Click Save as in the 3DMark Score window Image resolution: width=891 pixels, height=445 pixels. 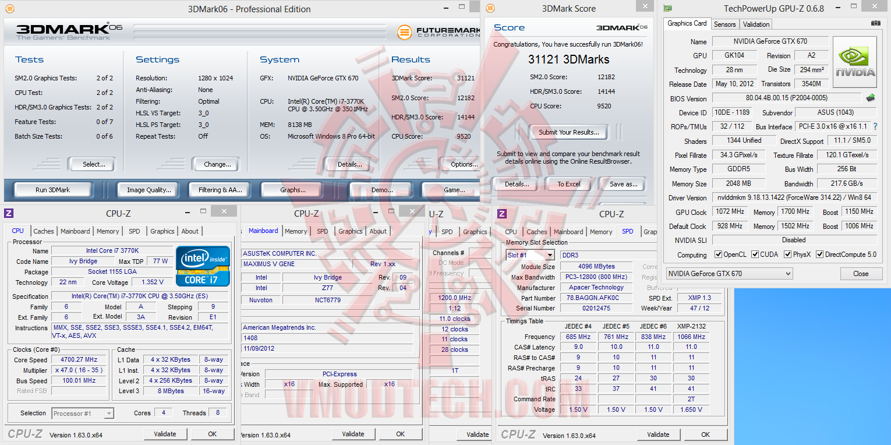pyautogui.click(x=623, y=184)
